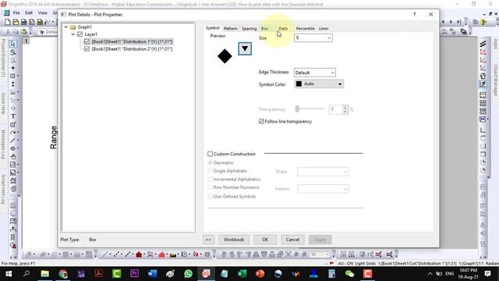Click the scatter plot icon in bottom toolbar
499x281 pixels.
(116, 254)
